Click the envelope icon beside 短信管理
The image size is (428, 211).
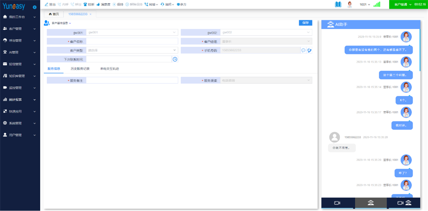[x=5, y=64]
